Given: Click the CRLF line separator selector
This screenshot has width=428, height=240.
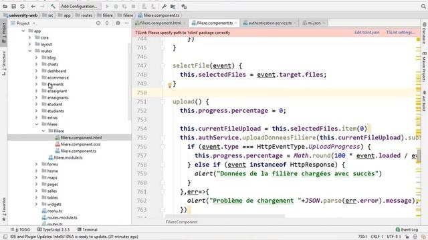Looking at the screenshot, I should (x=377, y=237).
